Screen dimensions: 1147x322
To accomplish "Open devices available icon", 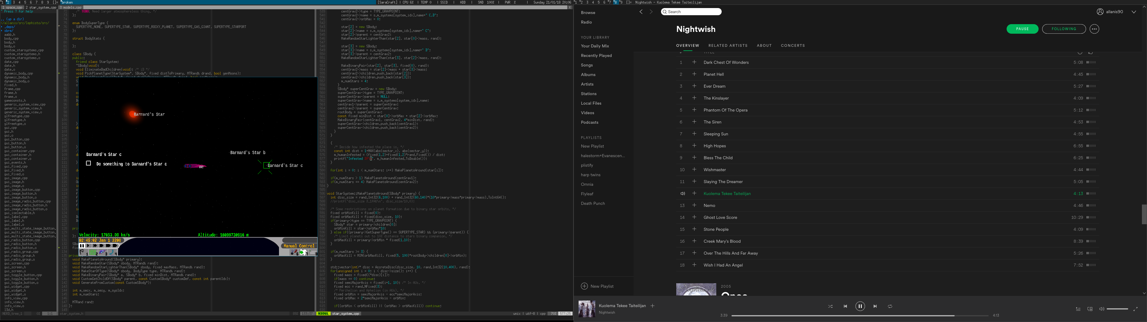I will coord(1090,309).
